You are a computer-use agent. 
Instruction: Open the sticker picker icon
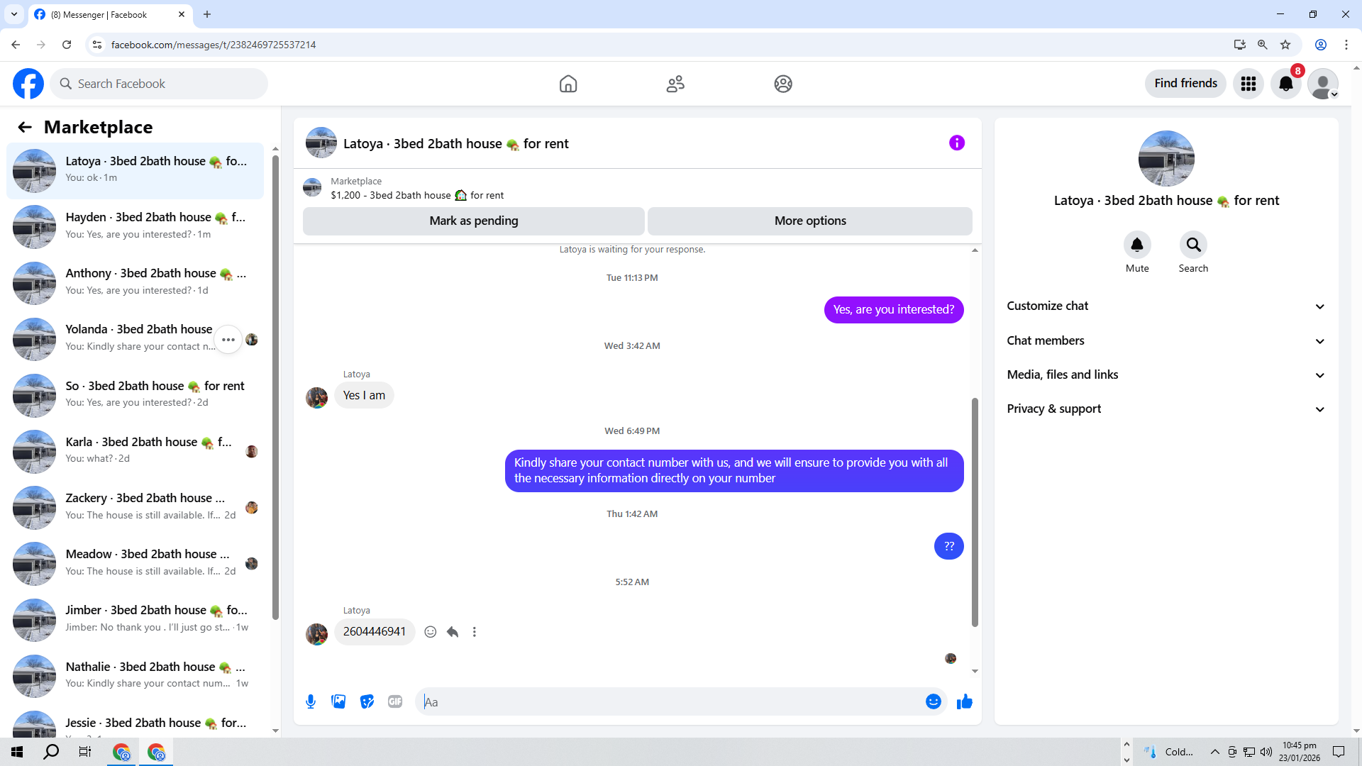coord(367,701)
